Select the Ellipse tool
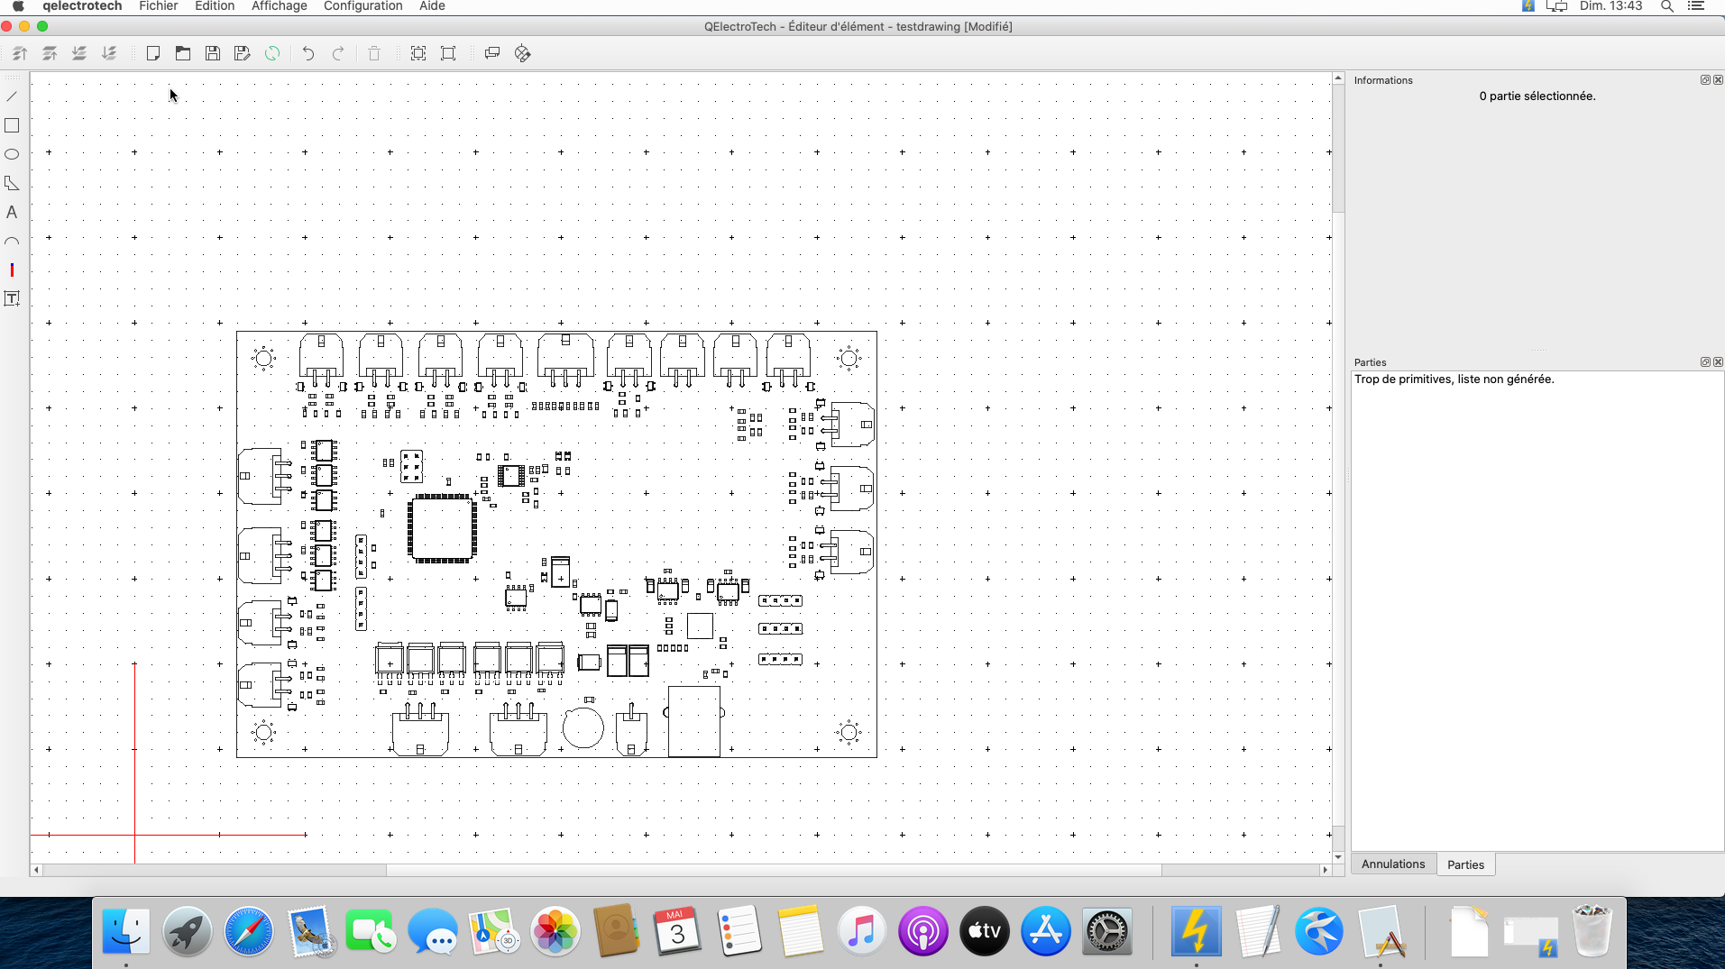The width and height of the screenshot is (1725, 969). 12,154
